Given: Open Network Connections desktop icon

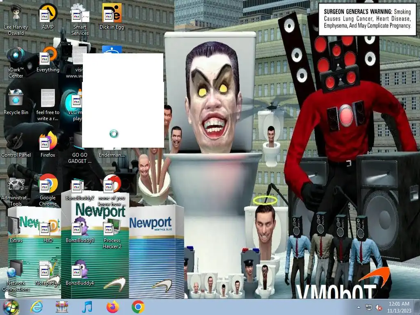Looking at the screenshot, I should click(x=16, y=276).
